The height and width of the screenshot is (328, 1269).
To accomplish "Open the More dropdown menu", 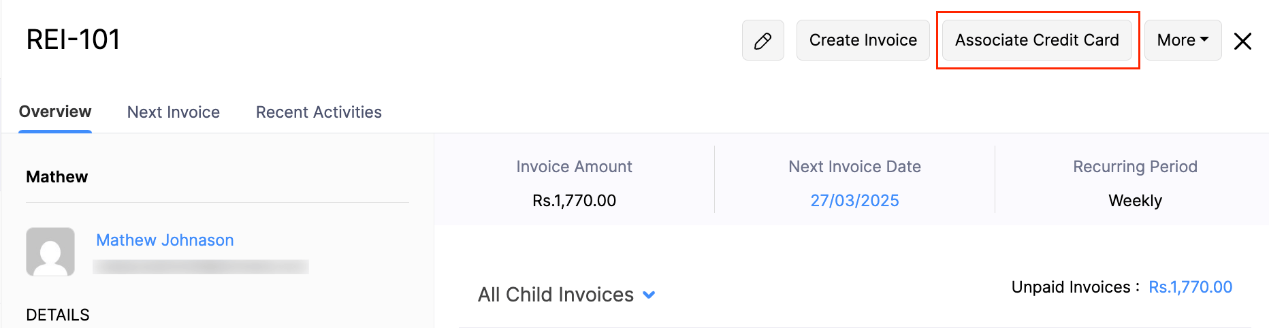I will point(1183,40).
